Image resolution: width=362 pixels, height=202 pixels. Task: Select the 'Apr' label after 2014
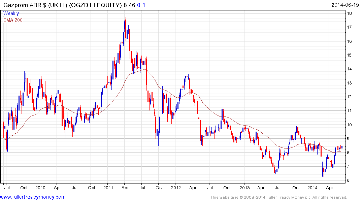point(329,188)
